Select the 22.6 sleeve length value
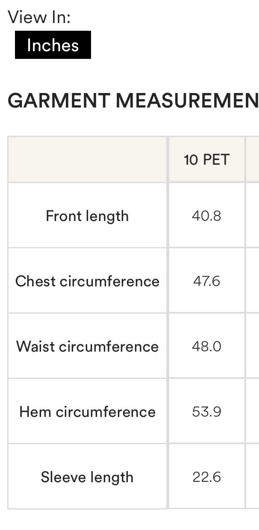 tap(206, 477)
